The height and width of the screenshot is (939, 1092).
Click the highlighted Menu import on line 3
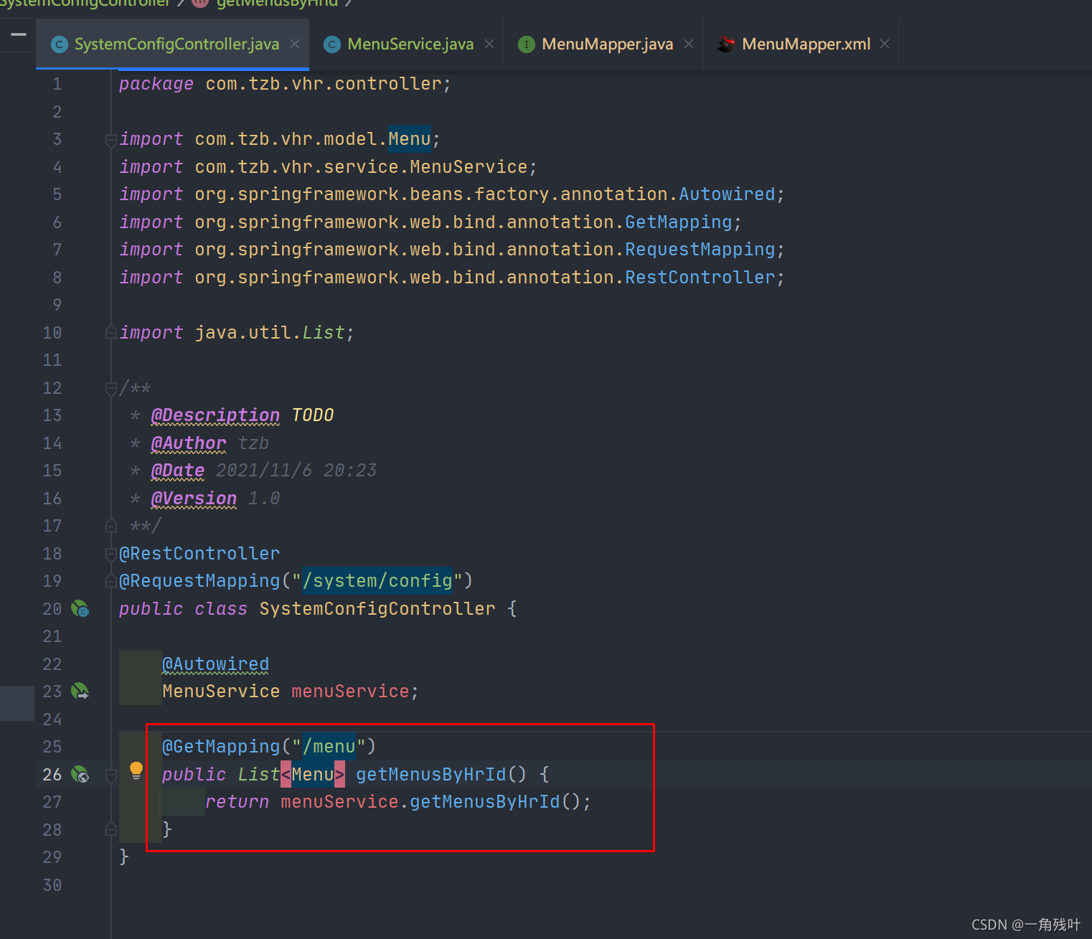410,139
